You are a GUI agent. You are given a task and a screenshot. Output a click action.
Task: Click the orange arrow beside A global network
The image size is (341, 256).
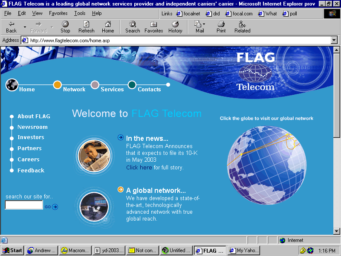pyautogui.click(x=121, y=189)
